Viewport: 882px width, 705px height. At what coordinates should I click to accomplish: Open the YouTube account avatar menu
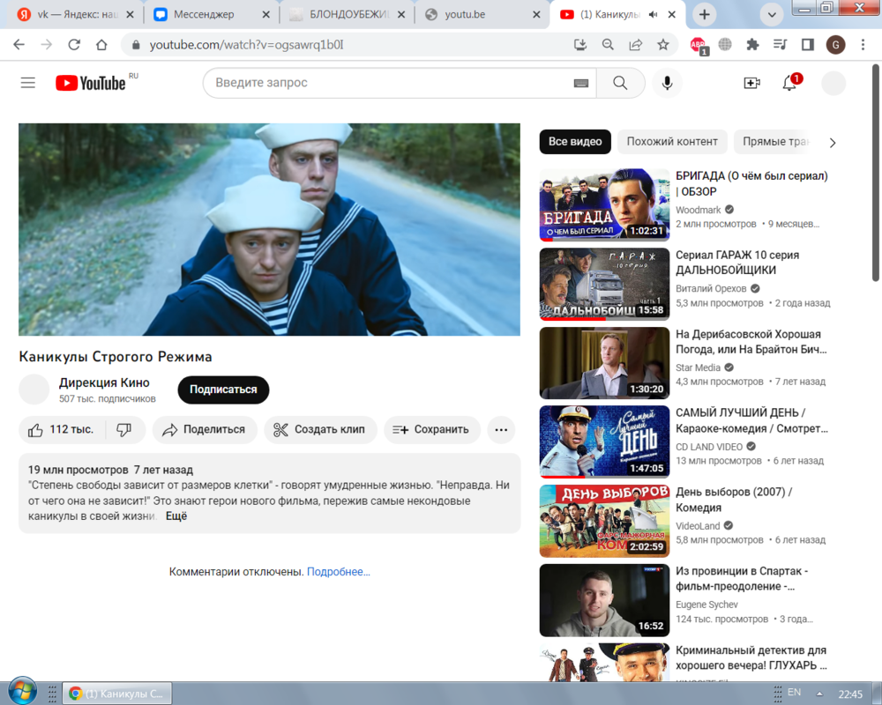point(833,83)
